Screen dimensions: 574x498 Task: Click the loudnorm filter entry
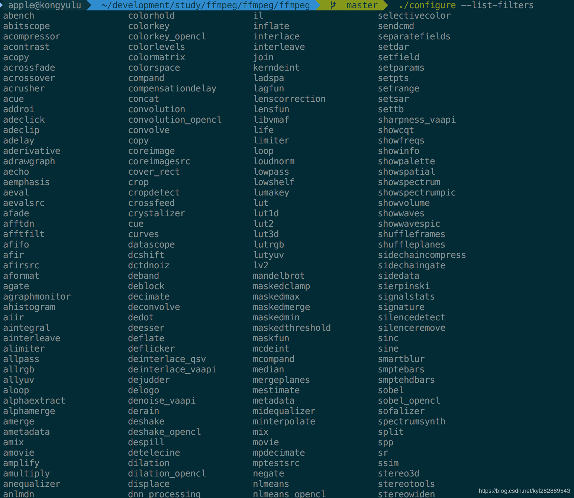(274, 161)
